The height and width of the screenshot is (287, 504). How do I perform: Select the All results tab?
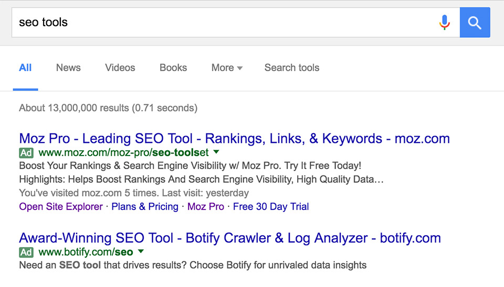(x=25, y=68)
